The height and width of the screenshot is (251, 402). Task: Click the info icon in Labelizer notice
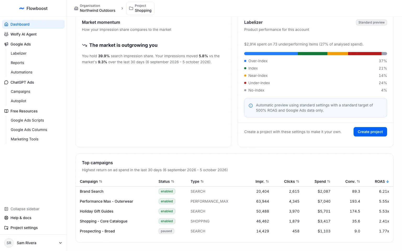pyautogui.click(x=251, y=106)
